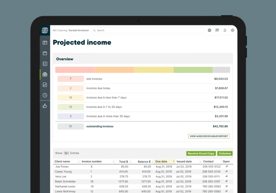Open Lewis McKinney invoice link icon

pyautogui.click(x=226, y=191)
